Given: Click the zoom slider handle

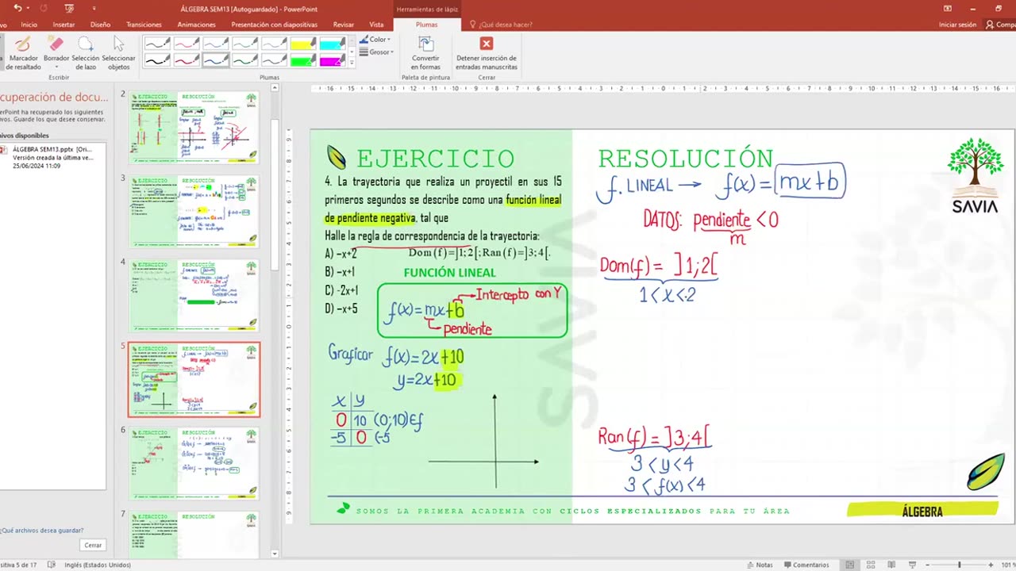Looking at the screenshot, I should click(959, 565).
